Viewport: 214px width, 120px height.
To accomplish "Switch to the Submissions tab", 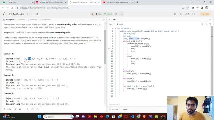I will 45,20.
